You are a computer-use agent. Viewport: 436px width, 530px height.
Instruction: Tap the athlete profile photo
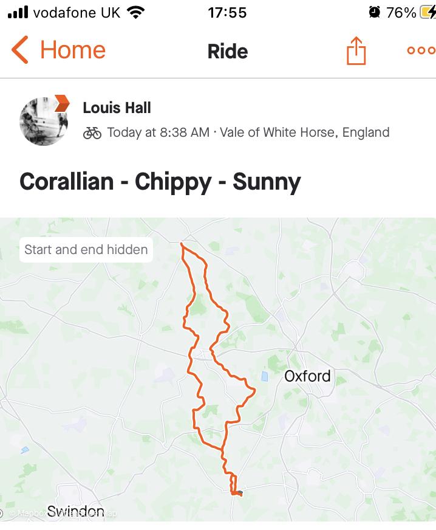point(43,121)
